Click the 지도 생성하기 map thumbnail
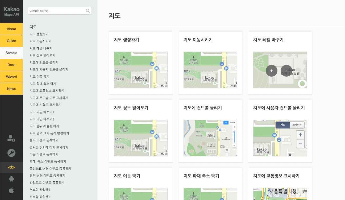345x200 pixels. (x=141, y=70)
